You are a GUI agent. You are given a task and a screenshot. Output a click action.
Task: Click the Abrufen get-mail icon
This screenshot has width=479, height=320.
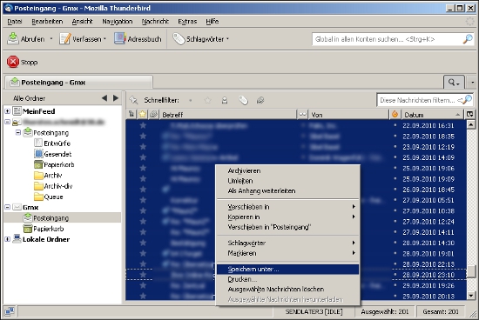click(x=13, y=39)
